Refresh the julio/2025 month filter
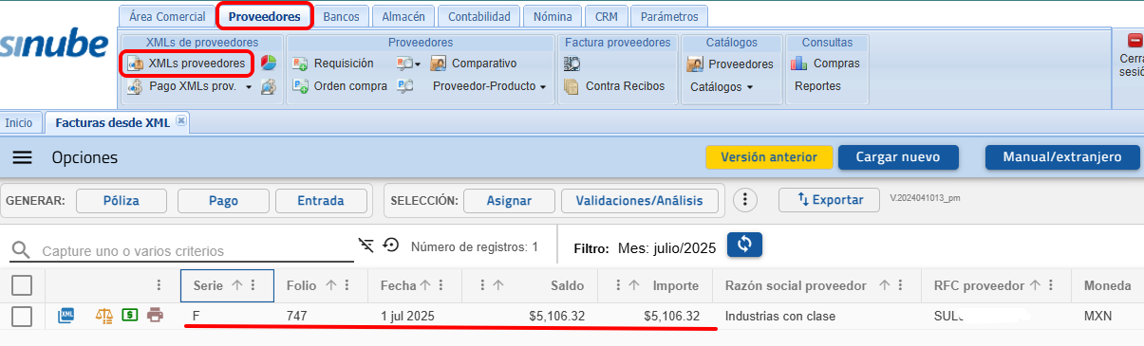 [x=744, y=245]
